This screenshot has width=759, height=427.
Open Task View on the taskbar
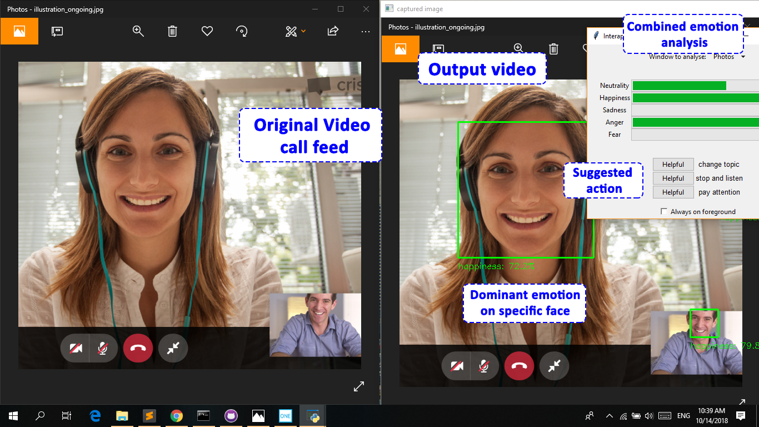pos(67,416)
